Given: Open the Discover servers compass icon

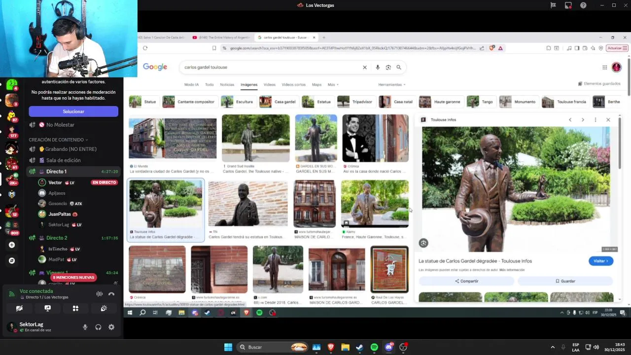Looking at the screenshot, I should click(12, 260).
